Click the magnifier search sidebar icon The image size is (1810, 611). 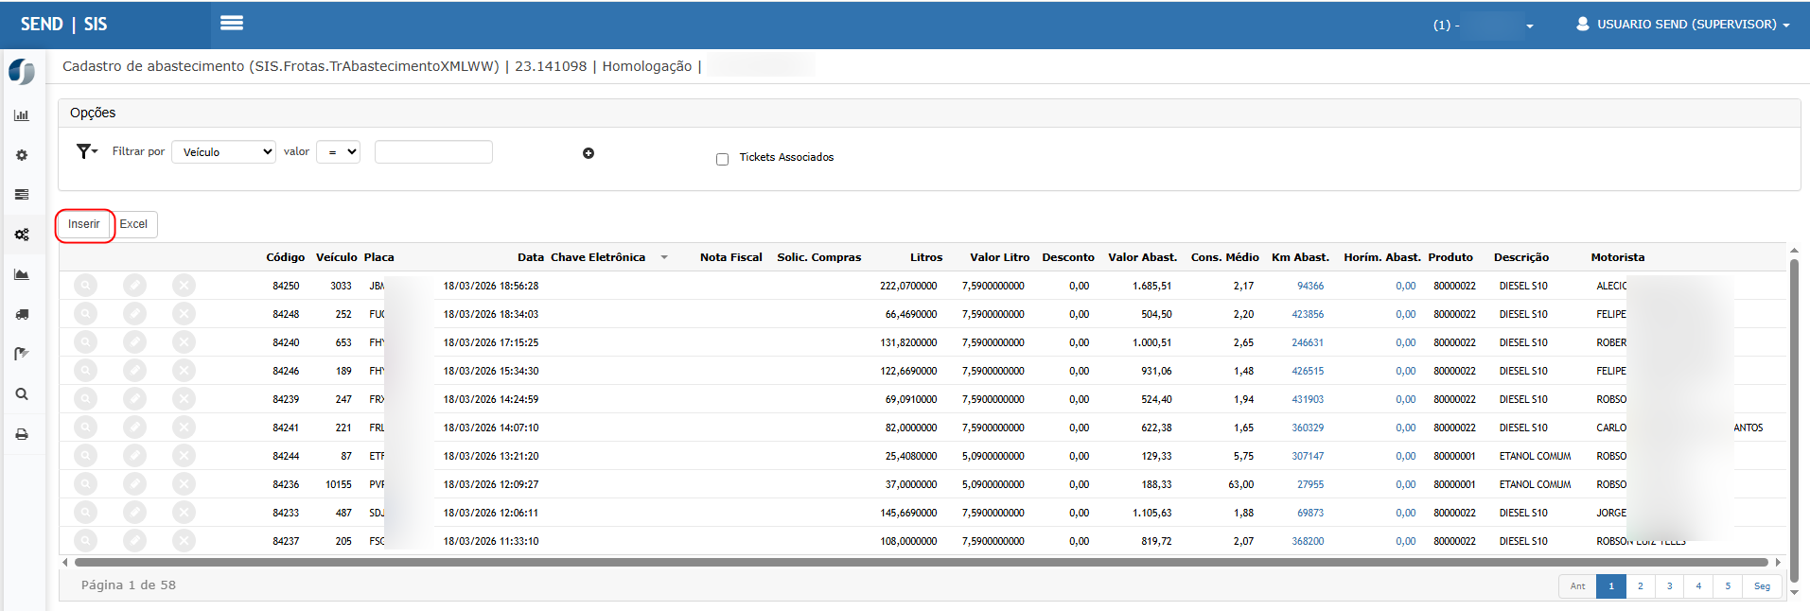tap(22, 394)
